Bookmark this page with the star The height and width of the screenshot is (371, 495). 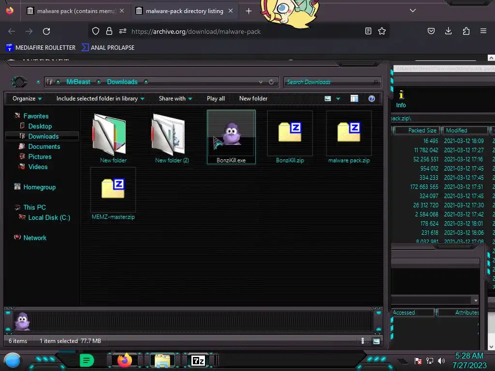click(382, 31)
